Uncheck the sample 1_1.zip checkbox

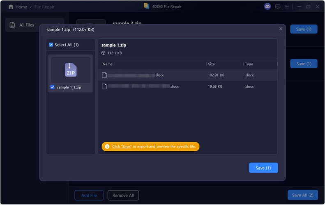coord(53,87)
